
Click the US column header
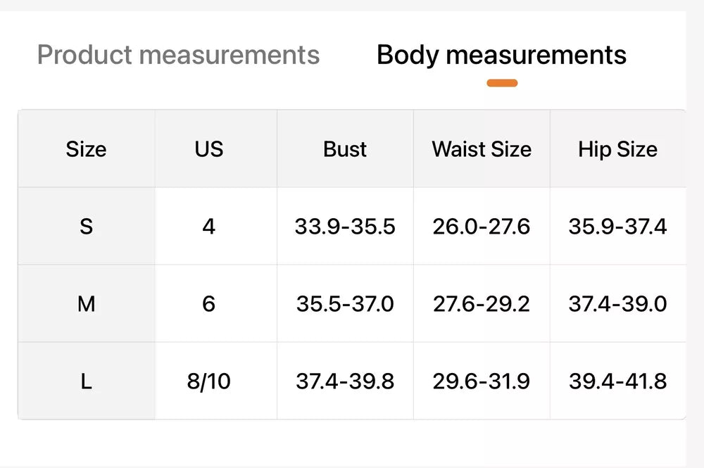pyautogui.click(x=209, y=149)
